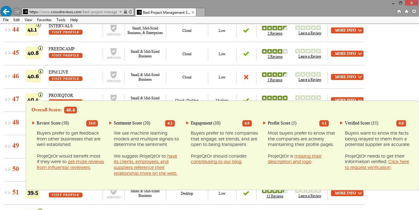Open the View menu
Image resolution: width=419 pixels, height=210 pixels.
tap(29, 20)
